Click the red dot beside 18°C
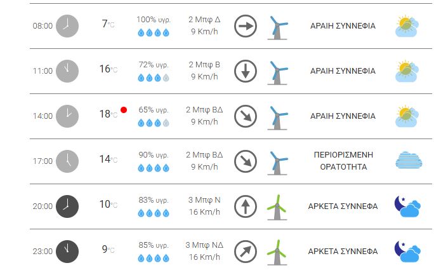Image resolution: width=434 pixels, height=270 pixels. [x=124, y=110]
